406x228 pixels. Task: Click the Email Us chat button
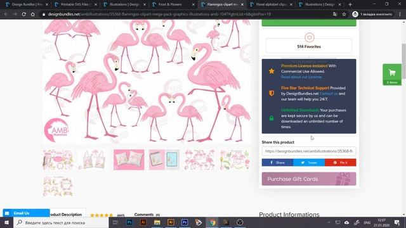[x=26, y=213]
